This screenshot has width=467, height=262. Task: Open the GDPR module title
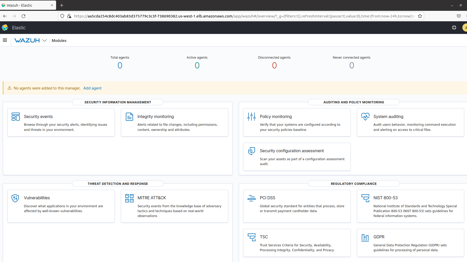[379, 237]
